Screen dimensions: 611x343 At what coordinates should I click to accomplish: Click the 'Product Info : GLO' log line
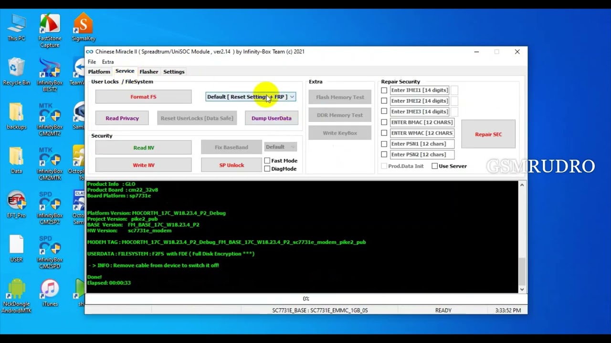(111, 184)
